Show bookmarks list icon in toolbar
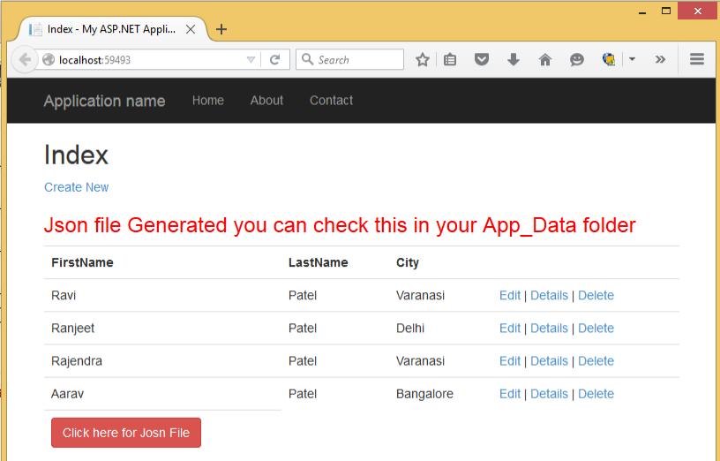 (x=450, y=59)
